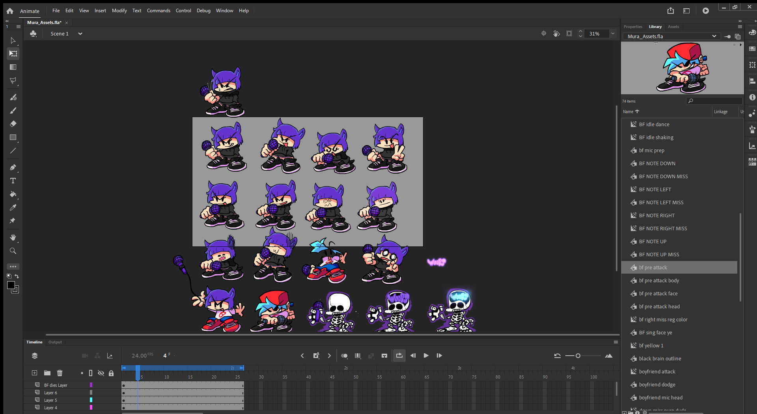Screen dimensions: 757x414
Task: Select the Free Transform tool
Action: tap(13, 54)
